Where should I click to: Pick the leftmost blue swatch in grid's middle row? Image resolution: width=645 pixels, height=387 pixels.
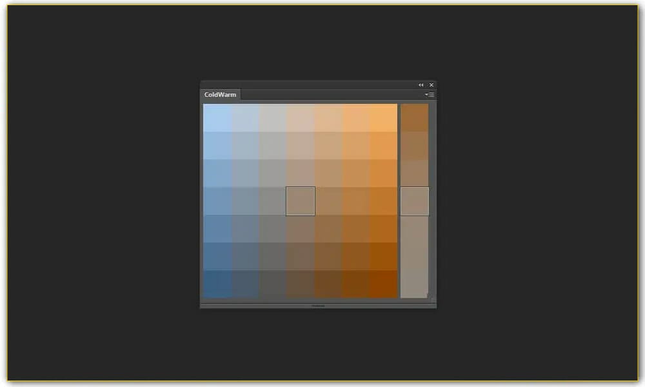(217, 201)
